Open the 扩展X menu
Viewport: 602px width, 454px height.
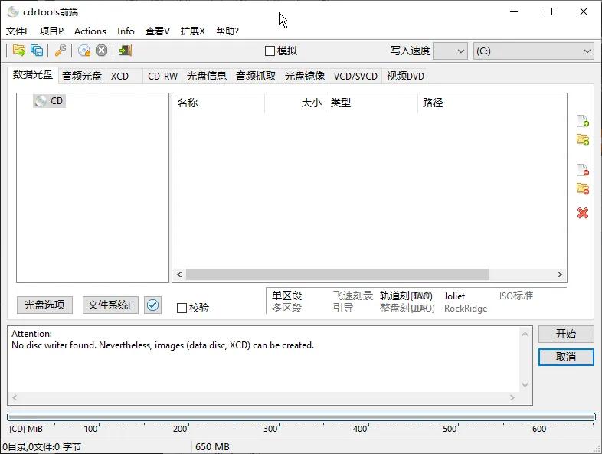tap(192, 31)
